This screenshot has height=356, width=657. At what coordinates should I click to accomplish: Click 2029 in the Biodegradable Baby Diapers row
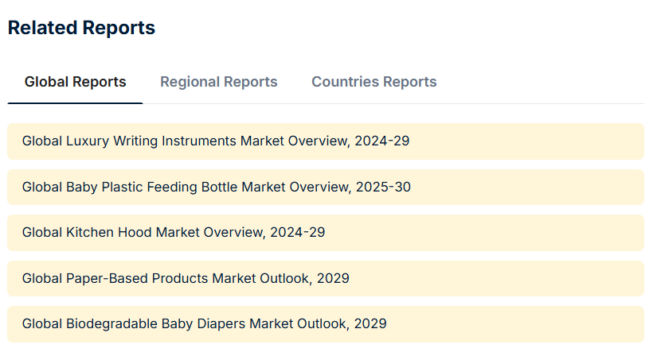[370, 323]
